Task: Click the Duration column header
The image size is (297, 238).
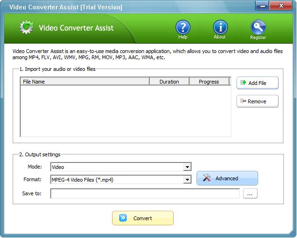Action: point(169,82)
